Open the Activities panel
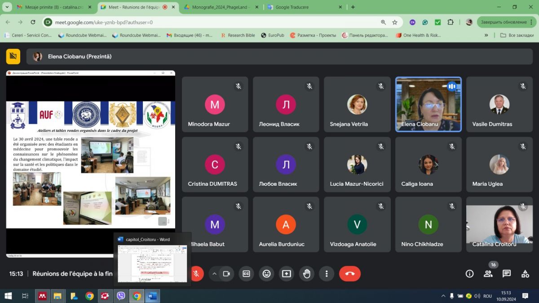 (x=525, y=273)
